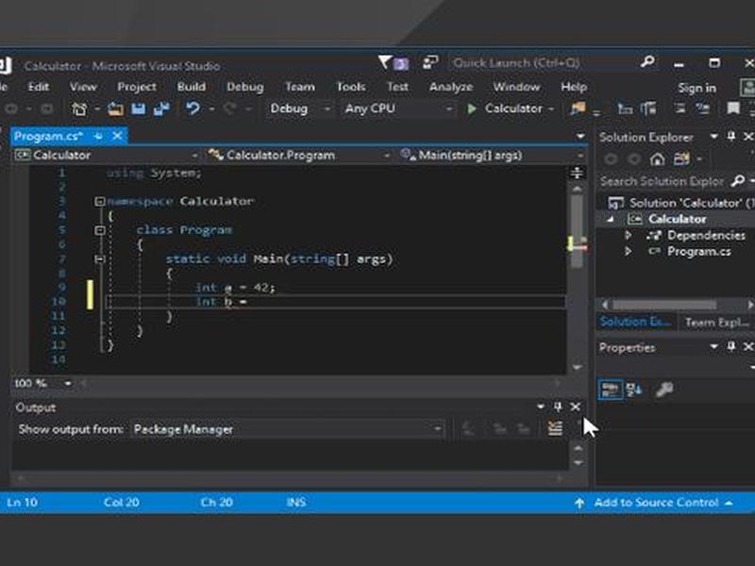Image resolution: width=755 pixels, height=566 pixels.
Task: Click the Navigate Backward toolbar icon
Action: [x=11, y=109]
